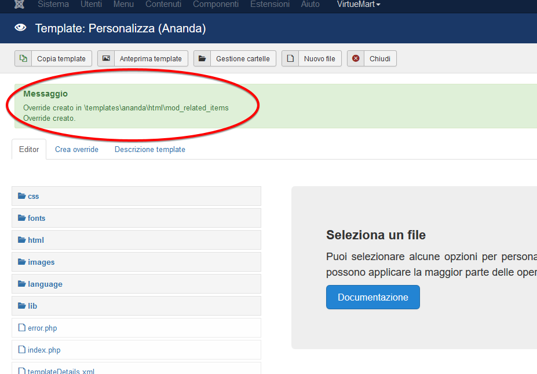Open the Menu menu item
The height and width of the screenshot is (374, 537).
click(x=123, y=4)
